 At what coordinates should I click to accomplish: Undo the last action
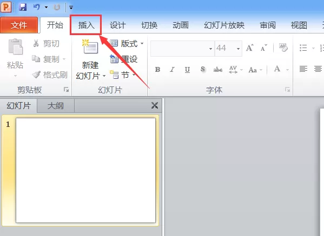pos(37,7)
